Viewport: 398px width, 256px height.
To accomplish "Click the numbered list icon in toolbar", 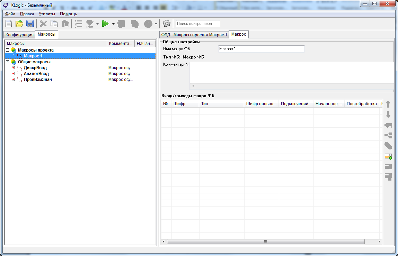I will [79, 24].
